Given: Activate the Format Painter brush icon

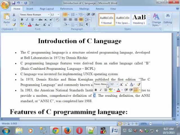Looking at the screenshot, I should 14,24.
